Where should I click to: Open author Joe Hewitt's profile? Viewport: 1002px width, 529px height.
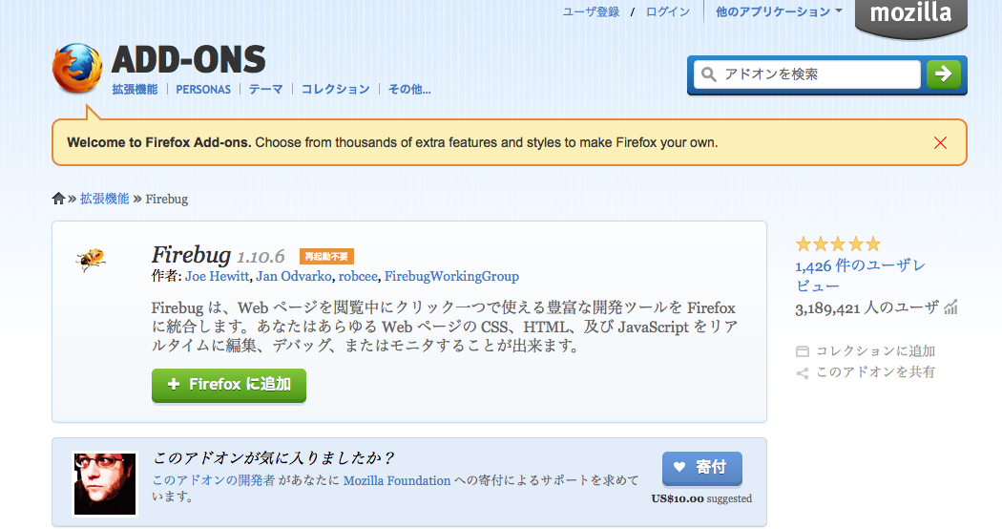[218, 276]
